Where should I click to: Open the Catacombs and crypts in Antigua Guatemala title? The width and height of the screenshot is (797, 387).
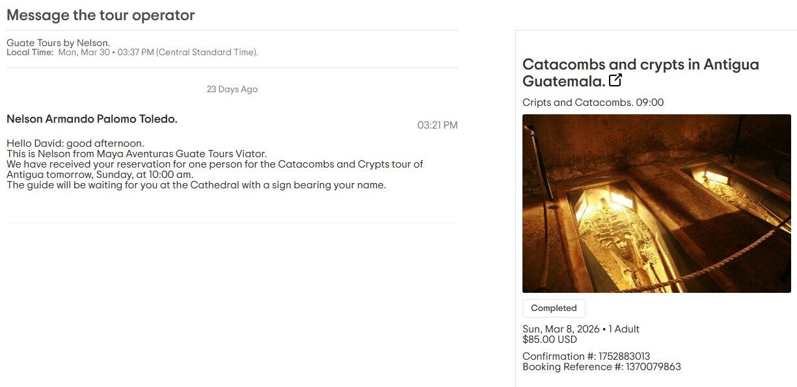point(641,73)
